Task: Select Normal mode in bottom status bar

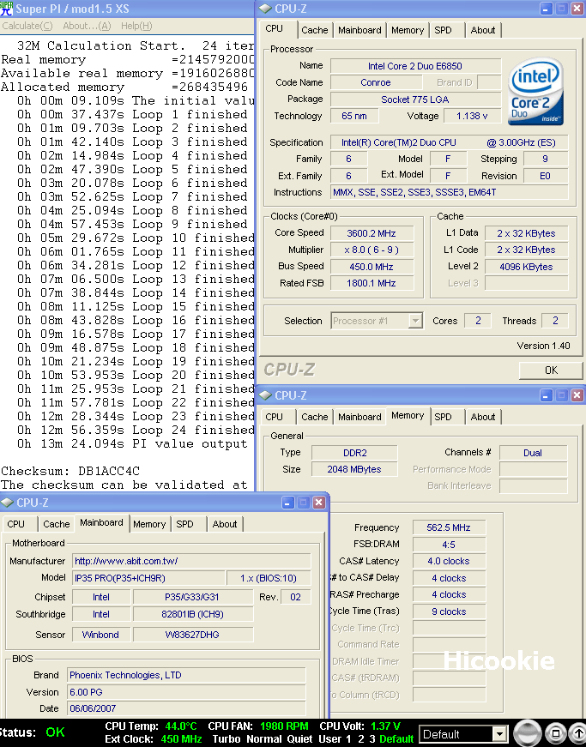Action: 265,739
